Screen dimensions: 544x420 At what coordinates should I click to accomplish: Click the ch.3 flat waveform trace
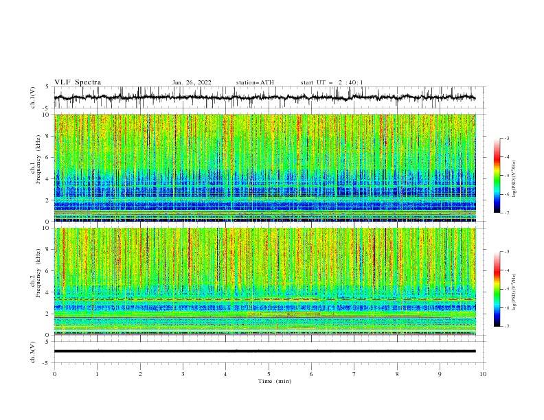coord(265,351)
